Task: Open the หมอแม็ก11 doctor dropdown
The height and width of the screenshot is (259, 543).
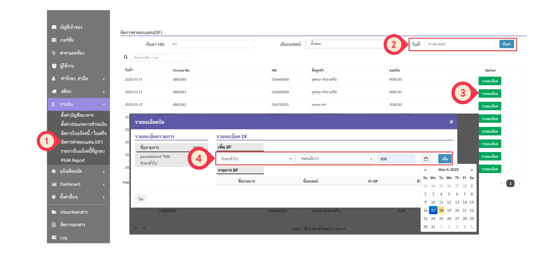Action: point(335,159)
